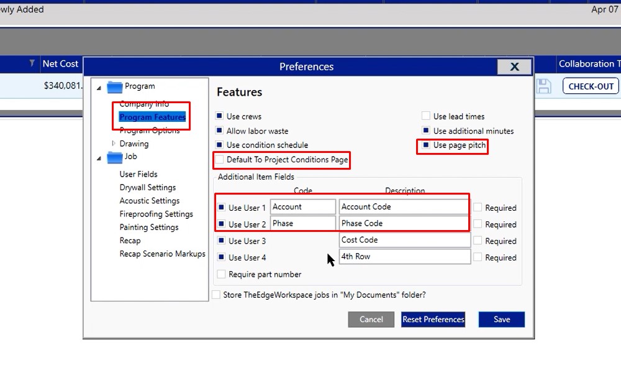Collapse the Program tree node
Screen dimensions: 621x378
pyautogui.click(x=99, y=87)
